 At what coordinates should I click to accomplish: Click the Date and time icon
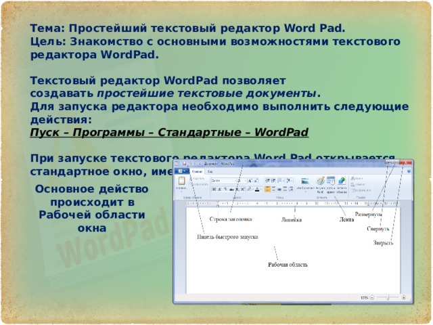tap(331, 181)
